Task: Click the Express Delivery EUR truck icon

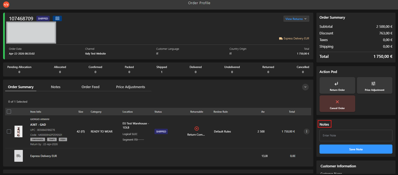Action: click(x=281, y=38)
